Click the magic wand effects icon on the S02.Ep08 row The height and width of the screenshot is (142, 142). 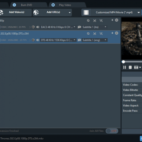tap(101, 34)
